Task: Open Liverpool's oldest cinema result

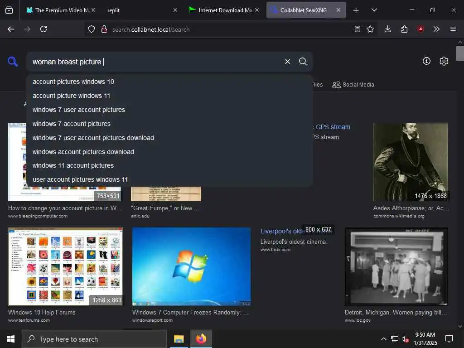Action: click(281, 231)
